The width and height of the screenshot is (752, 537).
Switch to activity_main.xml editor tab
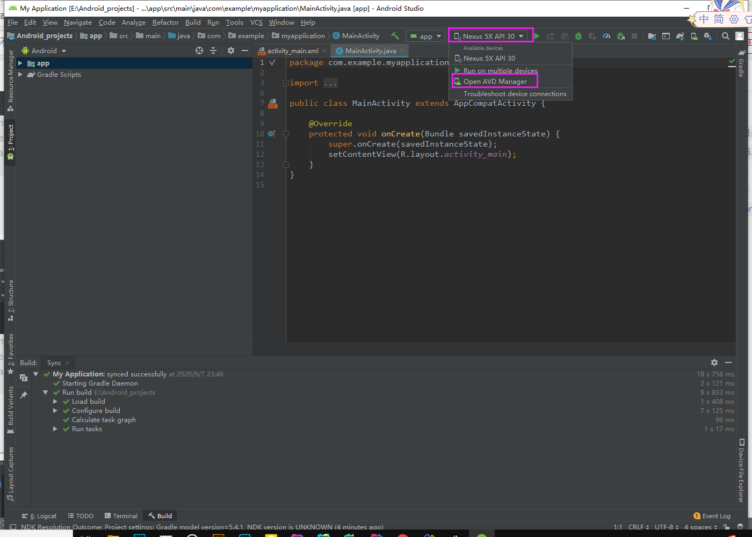(292, 50)
